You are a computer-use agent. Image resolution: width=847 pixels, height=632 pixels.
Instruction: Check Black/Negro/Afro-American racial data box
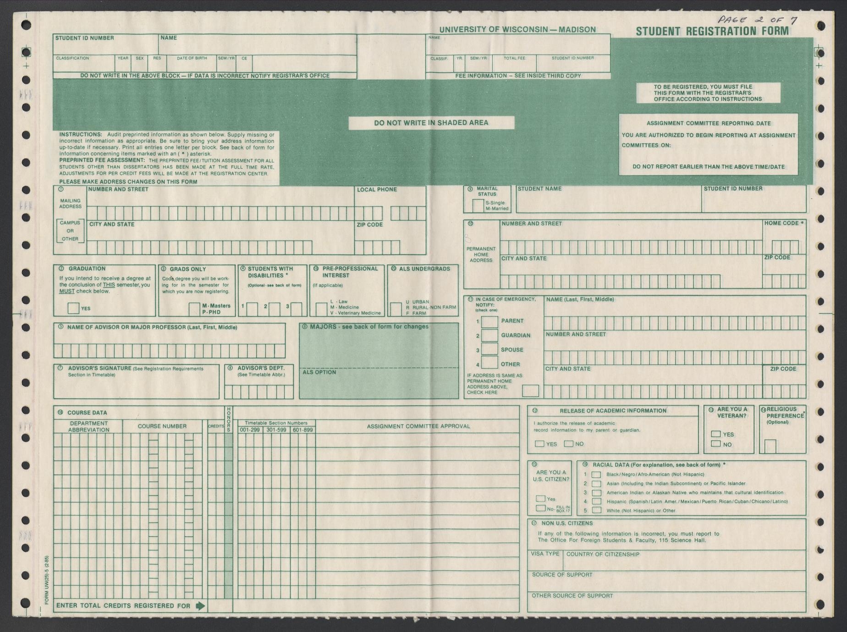pyautogui.click(x=596, y=474)
